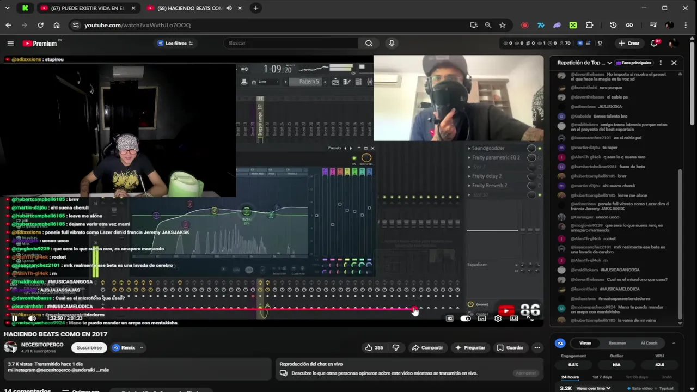Open a new browser tab
697x392 pixels.
[255, 8]
